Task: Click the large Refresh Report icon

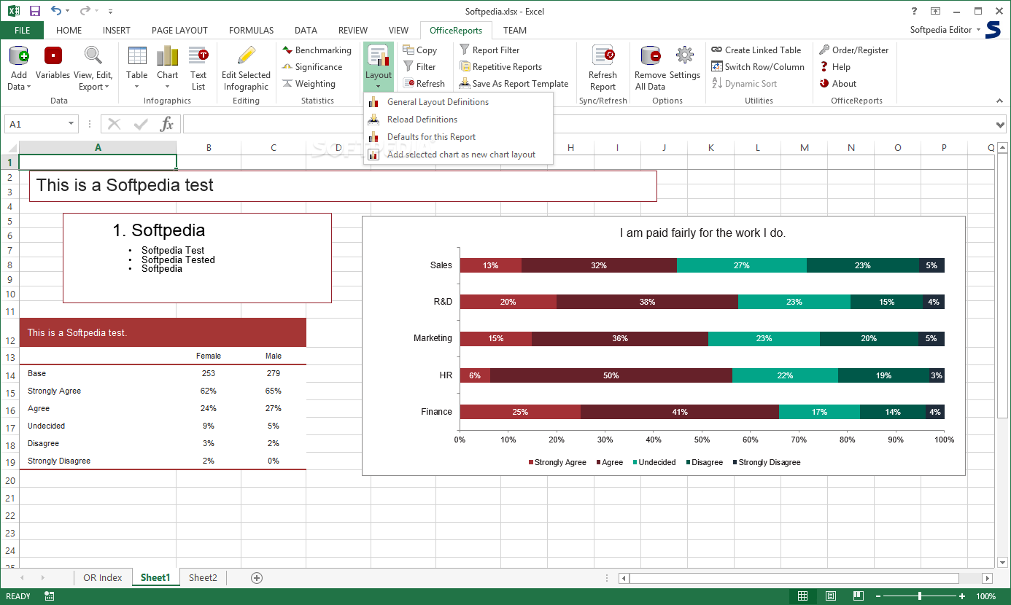Action: coord(603,55)
